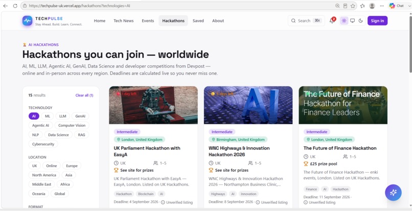
Task: Go to Home nav item
Action: pyautogui.click(x=100, y=21)
